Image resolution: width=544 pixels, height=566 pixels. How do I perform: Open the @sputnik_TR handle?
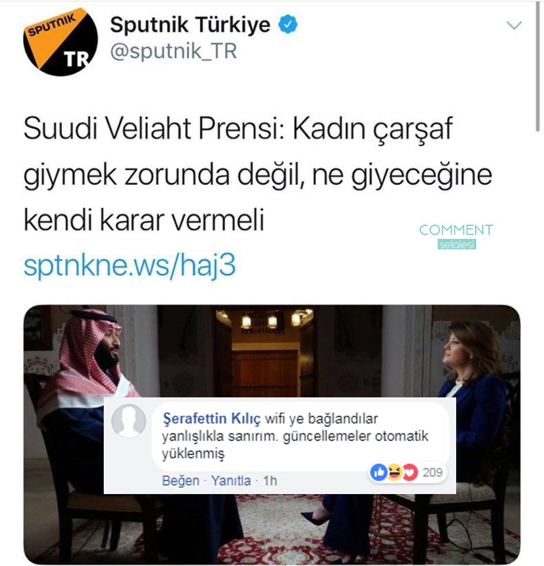[x=173, y=51]
